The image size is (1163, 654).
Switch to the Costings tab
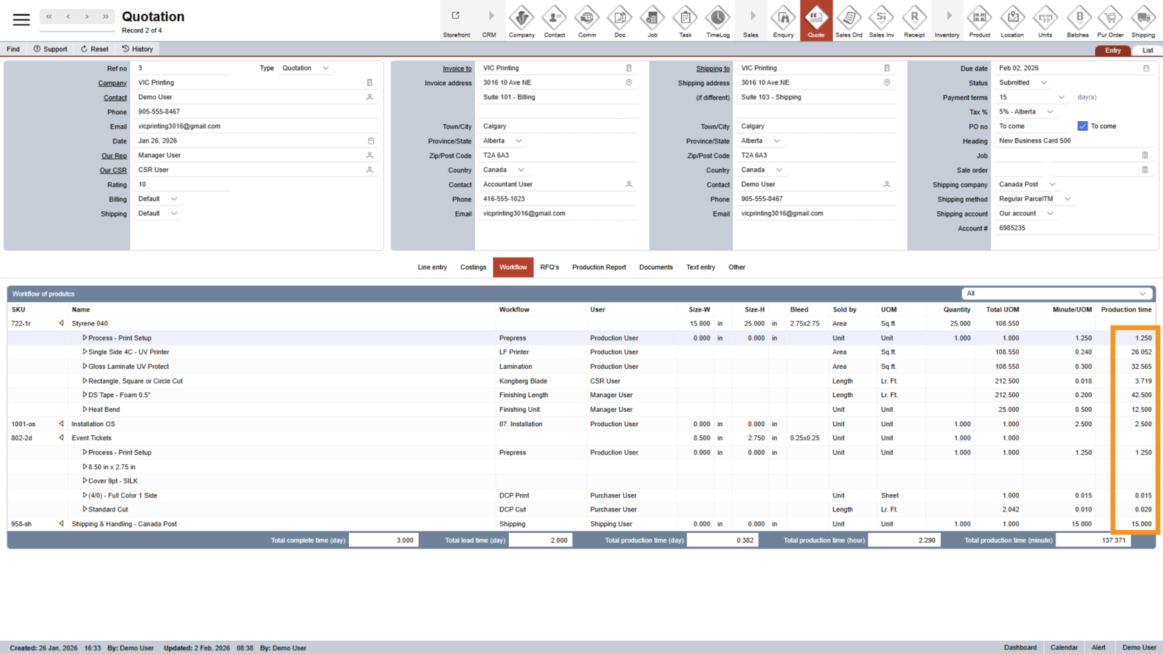coord(473,267)
